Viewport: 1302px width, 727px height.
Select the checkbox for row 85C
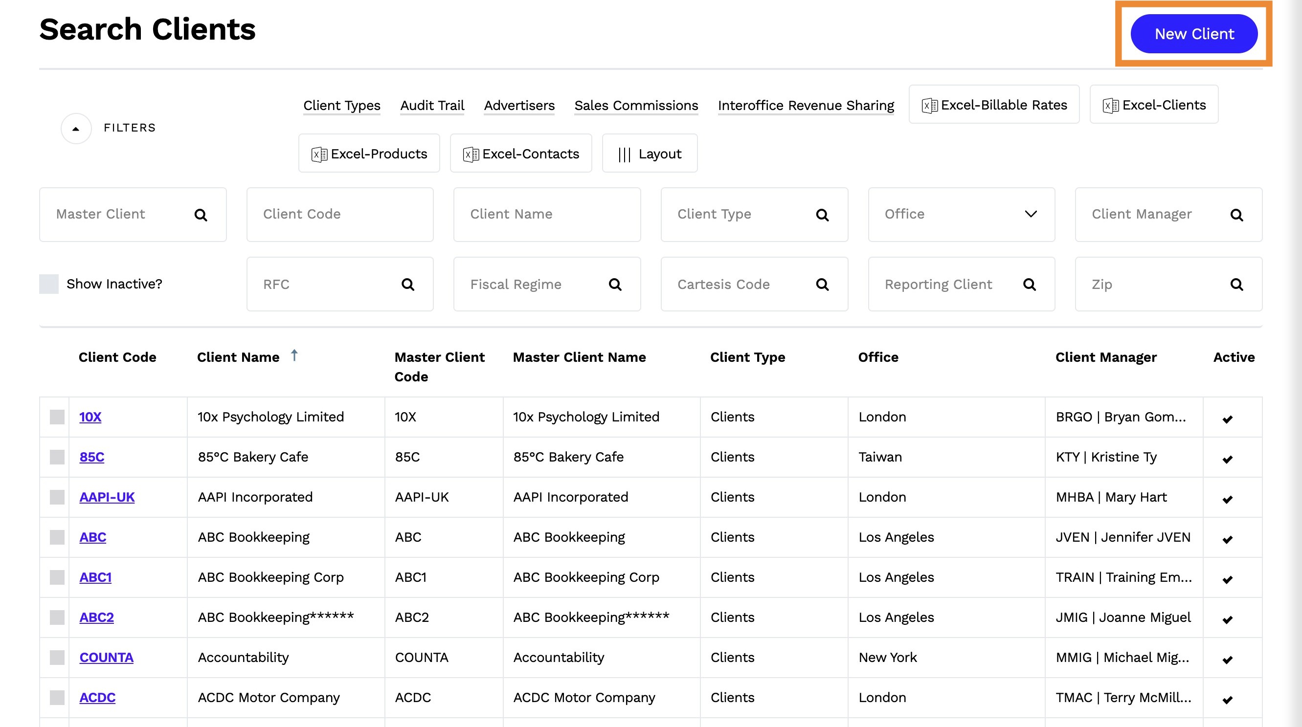coord(57,457)
